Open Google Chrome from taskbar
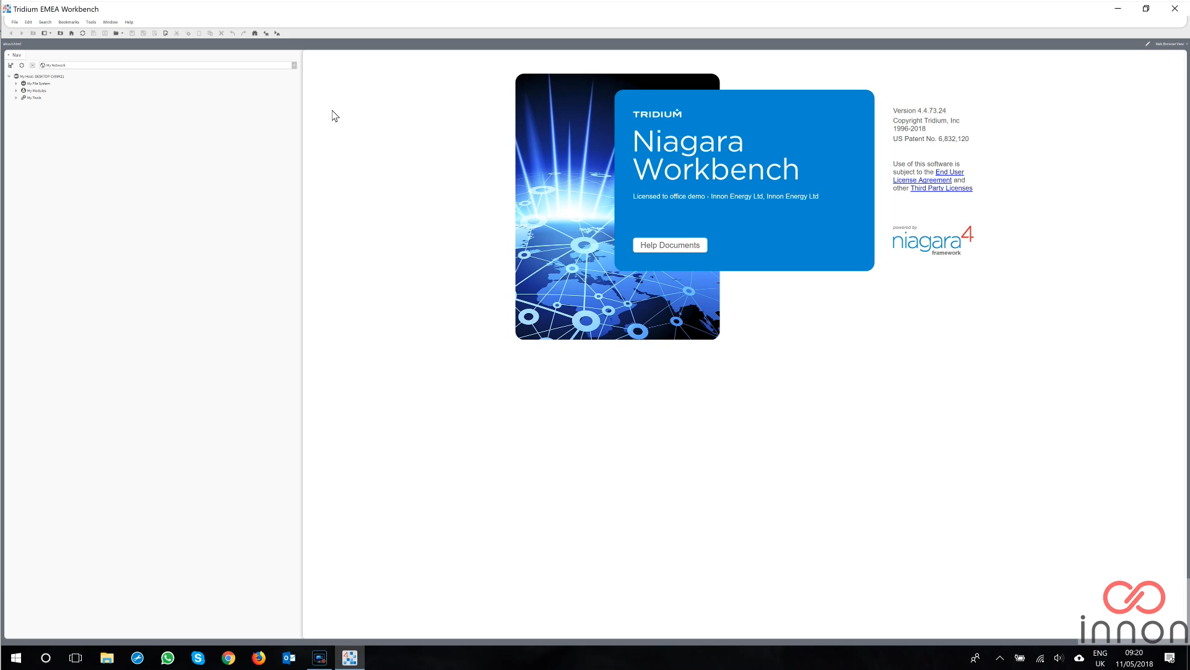This screenshot has width=1190, height=670. pos(228,658)
